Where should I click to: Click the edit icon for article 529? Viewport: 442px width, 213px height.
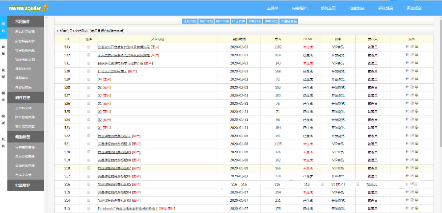click(x=412, y=79)
